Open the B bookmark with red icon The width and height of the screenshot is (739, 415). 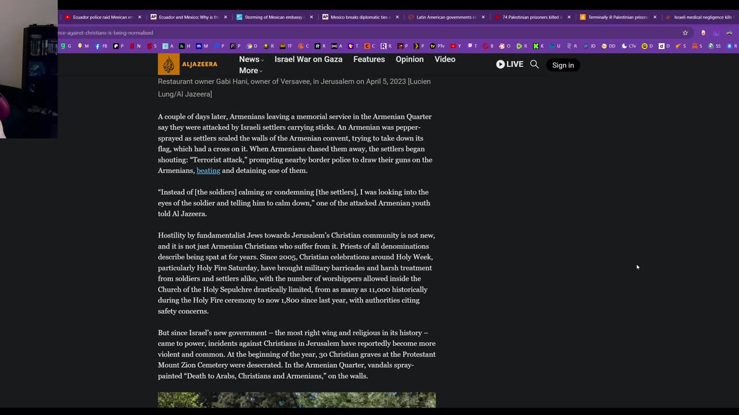(x=488, y=46)
